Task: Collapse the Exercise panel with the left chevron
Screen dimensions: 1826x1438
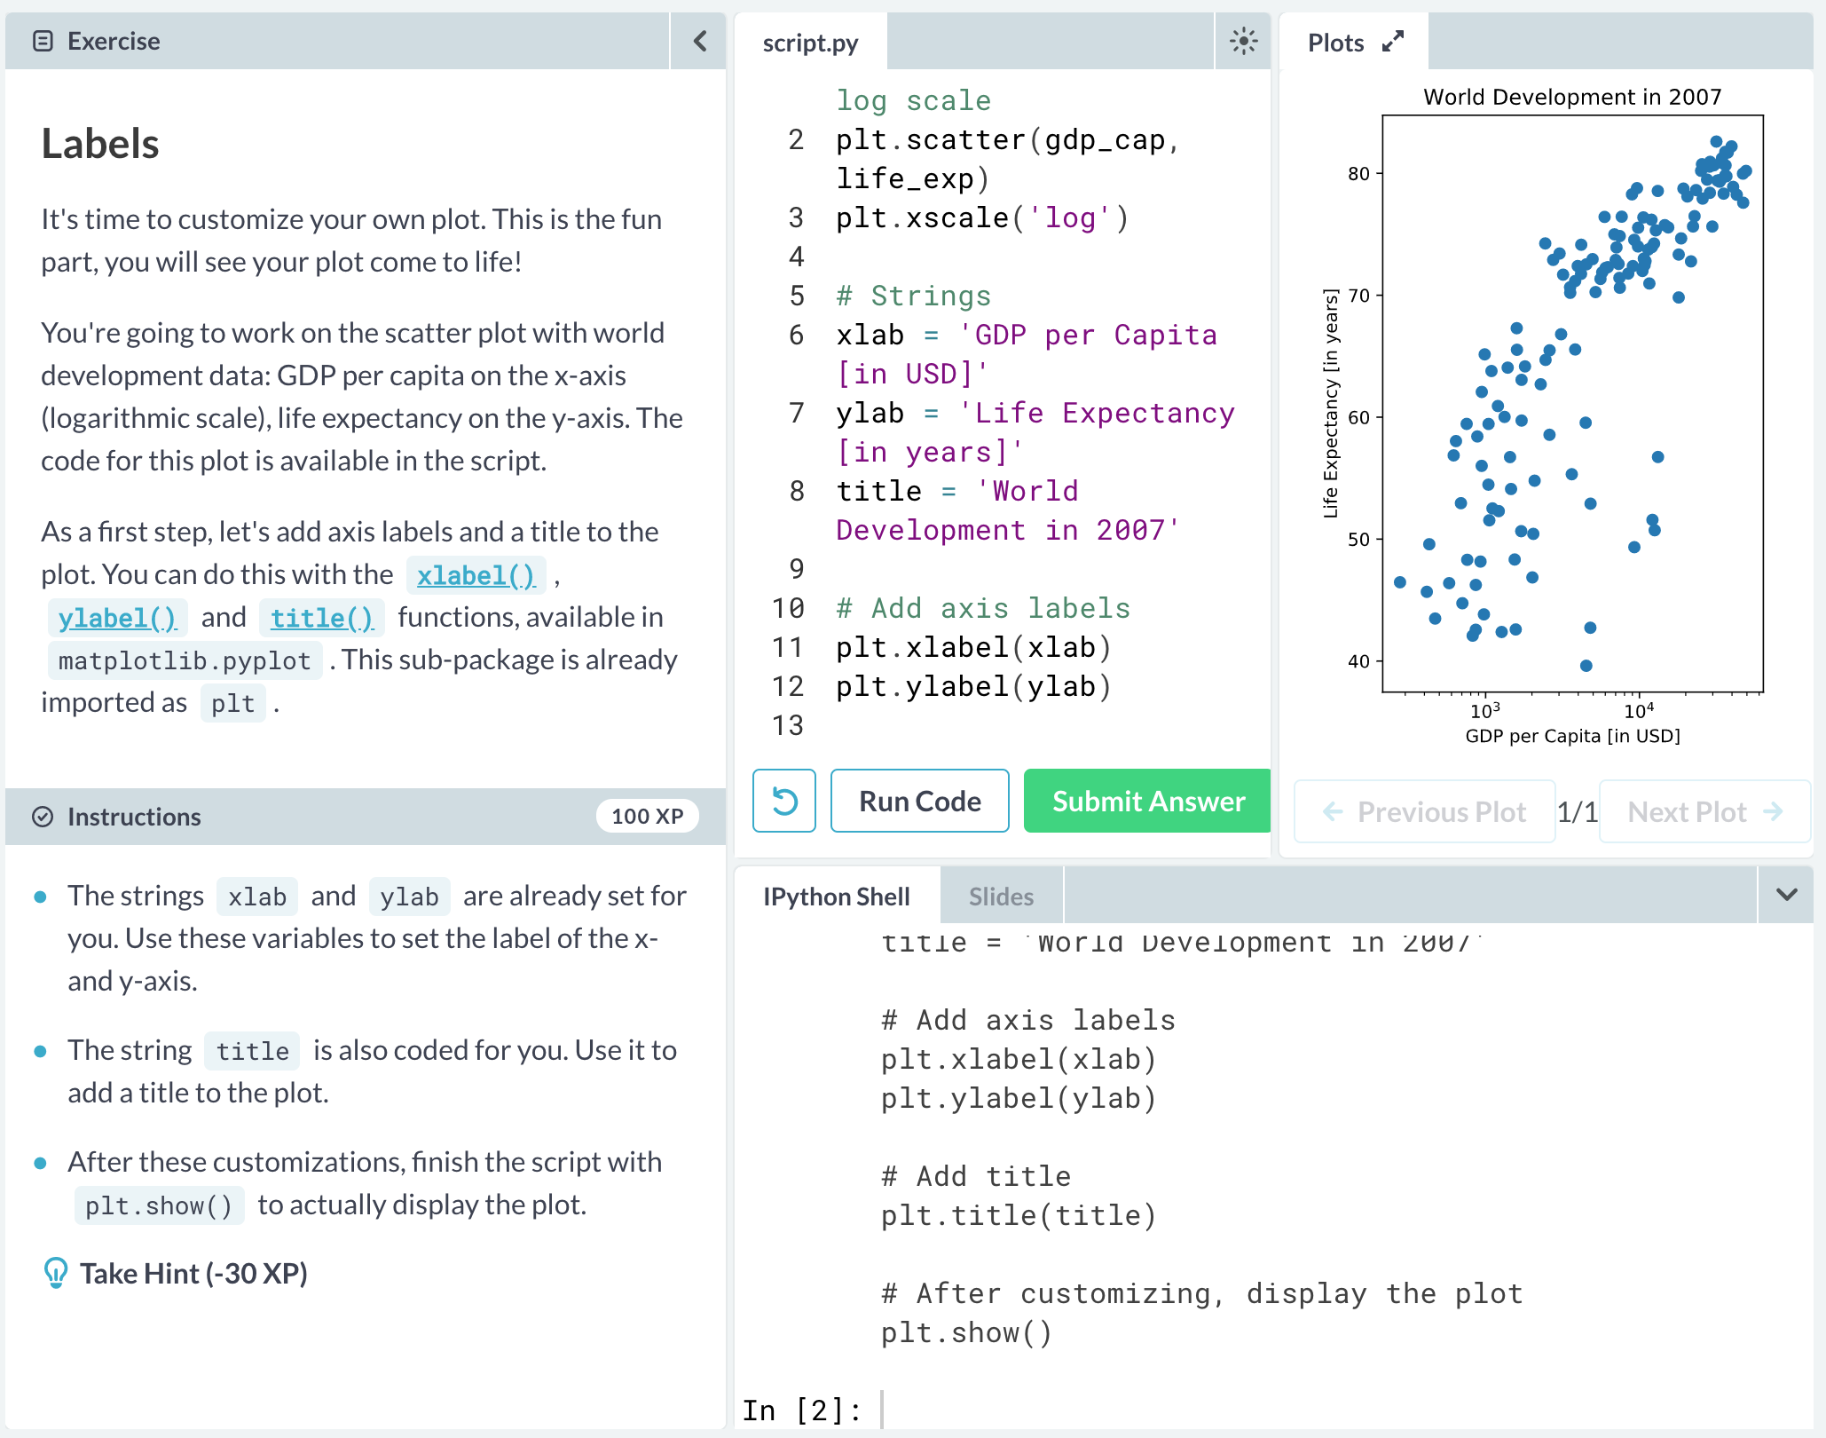Action: pyautogui.click(x=699, y=41)
